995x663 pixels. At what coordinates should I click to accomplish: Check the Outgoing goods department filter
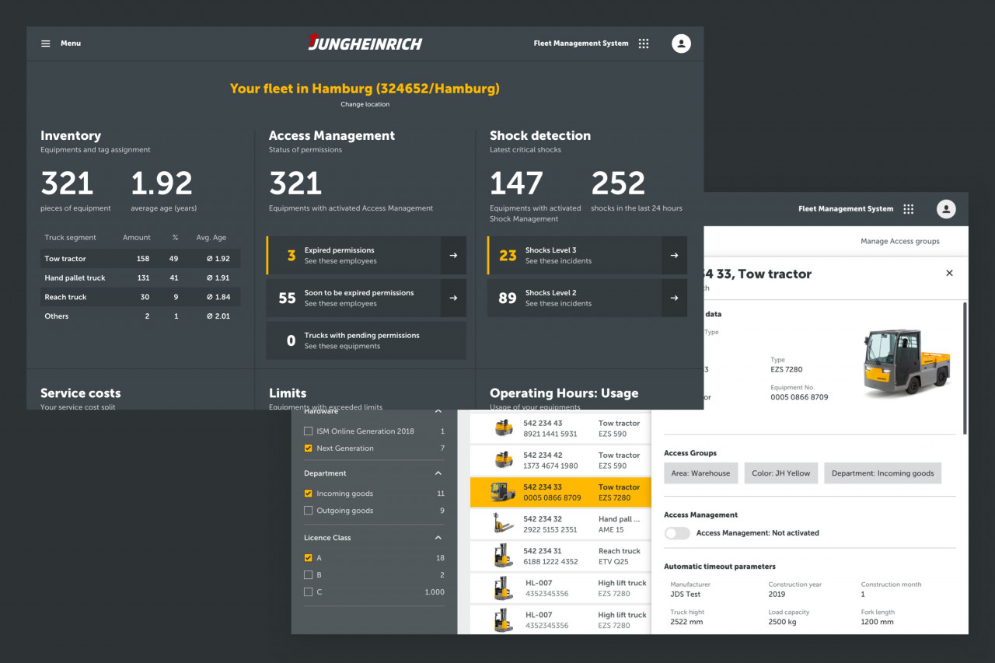pos(309,511)
